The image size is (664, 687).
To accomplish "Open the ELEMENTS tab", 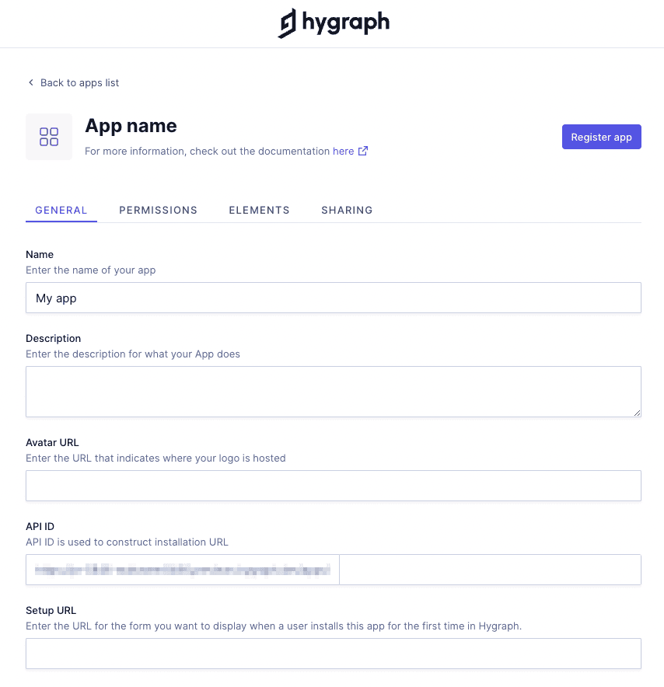I will (x=259, y=210).
